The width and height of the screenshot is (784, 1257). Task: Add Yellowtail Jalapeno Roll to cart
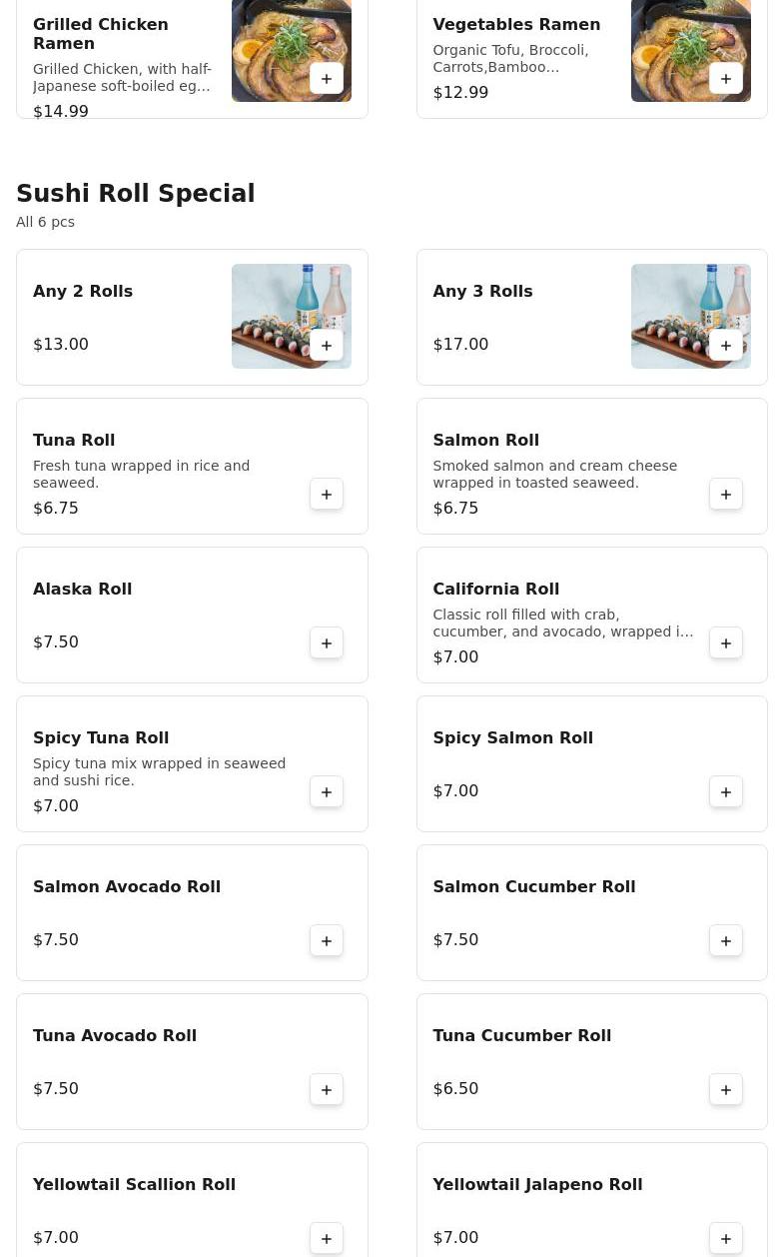click(x=726, y=1238)
